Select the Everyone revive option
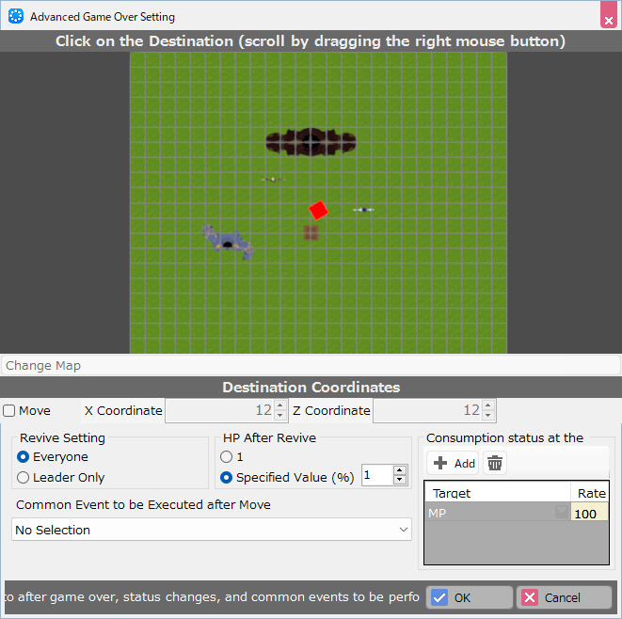Image resolution: width=622 pixels, height=619 pixels. click(x=24, y=456)
